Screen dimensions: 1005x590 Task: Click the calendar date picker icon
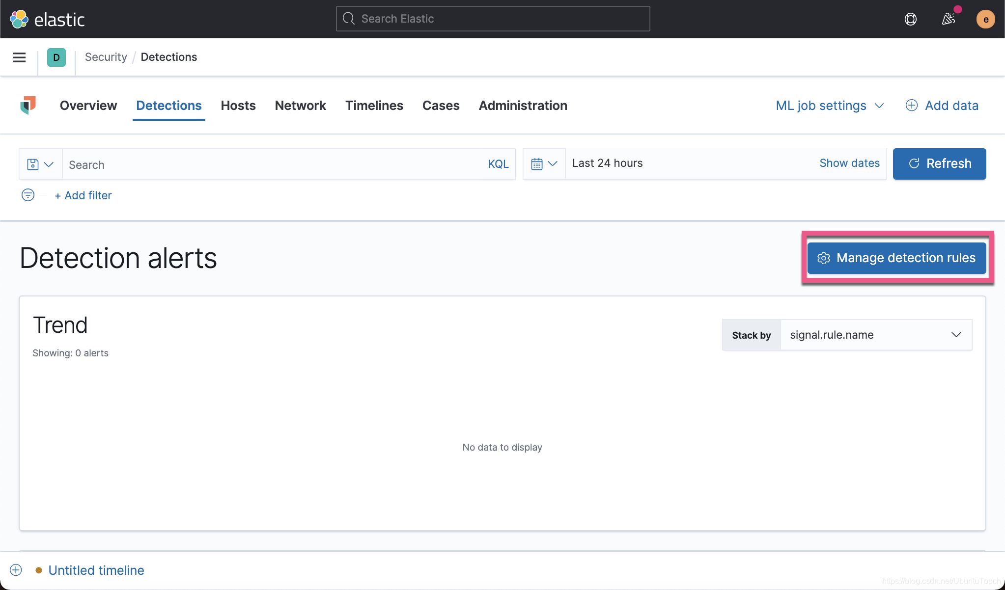(536, 163)
